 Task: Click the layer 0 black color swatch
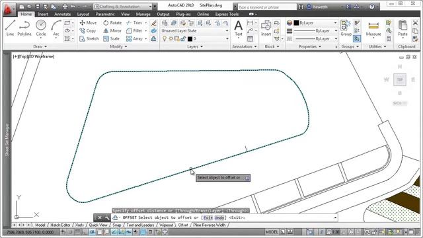tap(190, 39)
